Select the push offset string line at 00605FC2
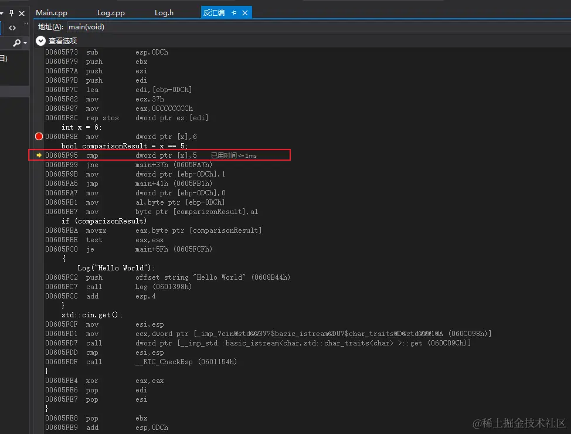The width and height of the screenshot is (571, 434). tap(168, 277)
